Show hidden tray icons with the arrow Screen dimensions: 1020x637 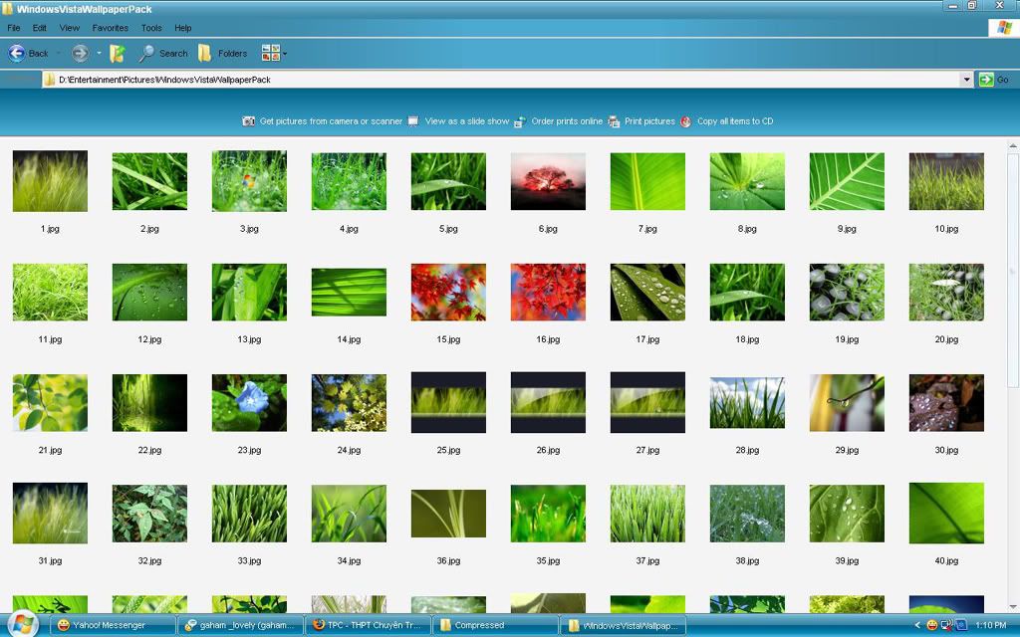[917, 625]
